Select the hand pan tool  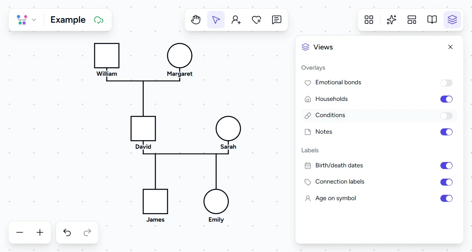[x=196, y=20]
